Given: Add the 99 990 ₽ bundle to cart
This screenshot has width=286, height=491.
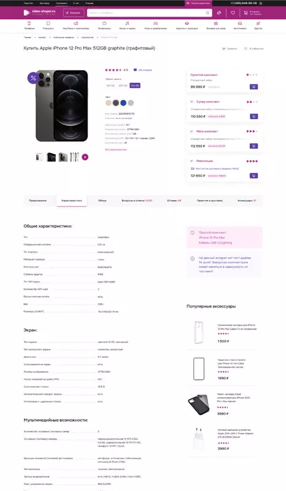Looking at the screenshot, I should (x=253, y=87).
